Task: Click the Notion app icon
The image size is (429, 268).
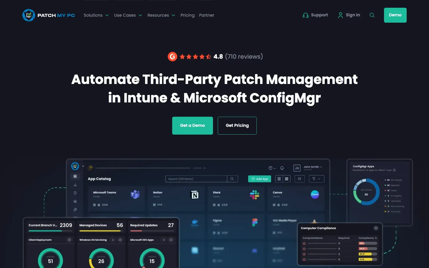Action: coord(195,195)
